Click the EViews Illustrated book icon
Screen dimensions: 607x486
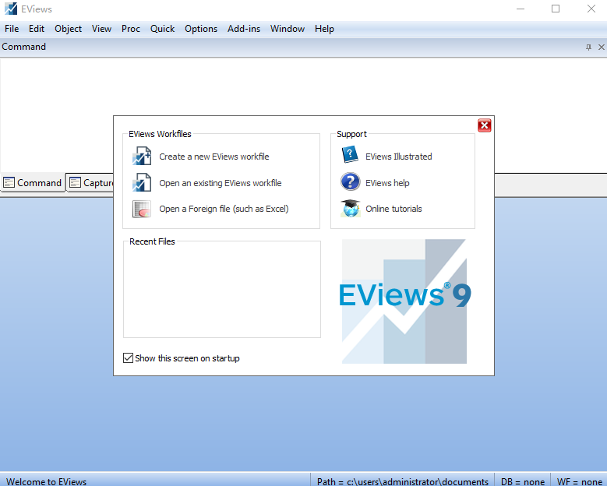350,156
